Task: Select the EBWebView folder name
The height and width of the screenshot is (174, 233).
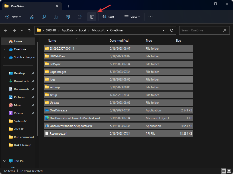Action: [x=57, y=56]
